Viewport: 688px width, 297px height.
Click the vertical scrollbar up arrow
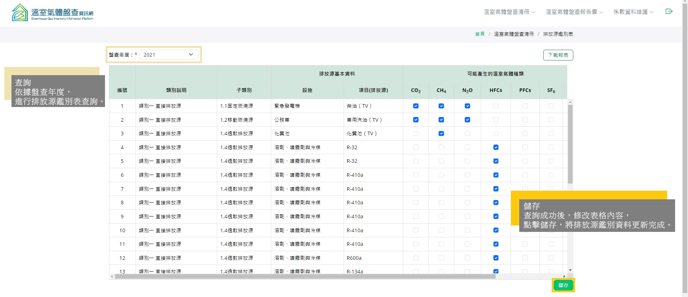click(570, 102)
